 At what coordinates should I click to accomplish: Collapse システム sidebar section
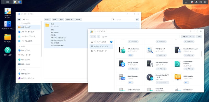click(x=19, y=70)
